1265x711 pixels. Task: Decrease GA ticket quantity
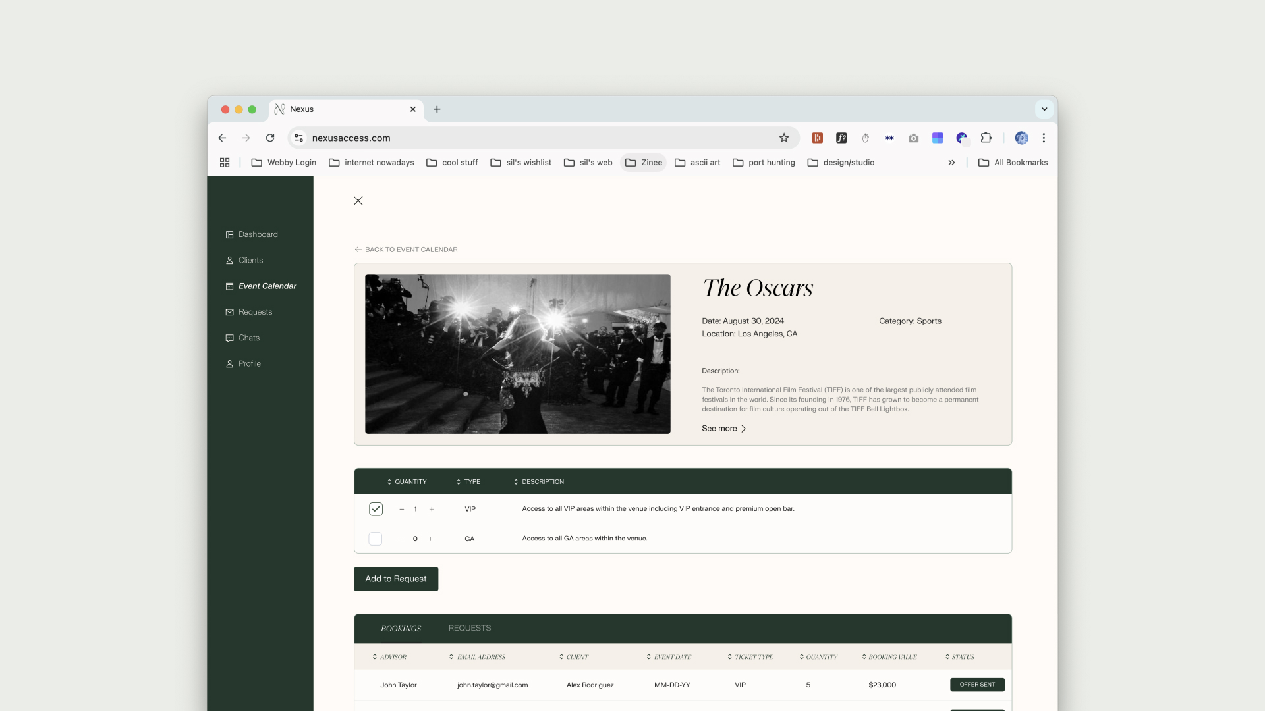[401, 539]
